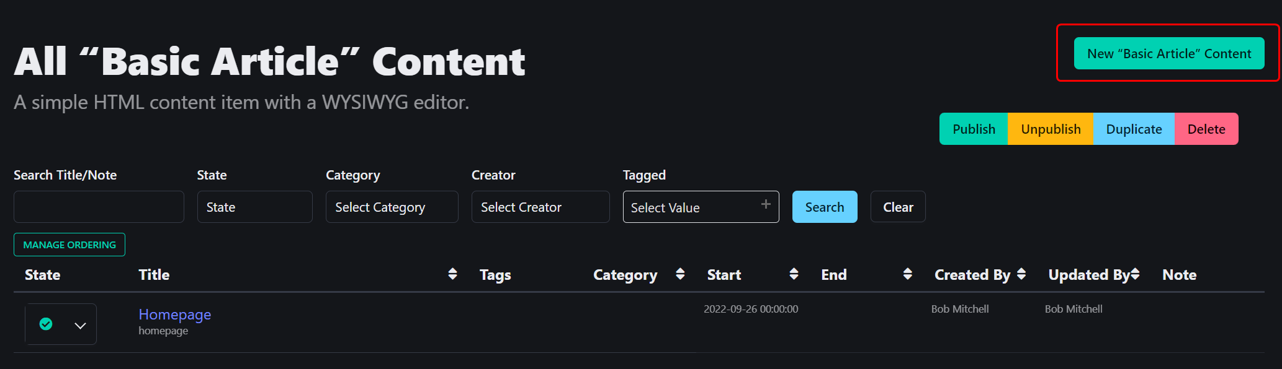Sort by Created By column
The image size is (1282, 369).
coord(1021,274)
